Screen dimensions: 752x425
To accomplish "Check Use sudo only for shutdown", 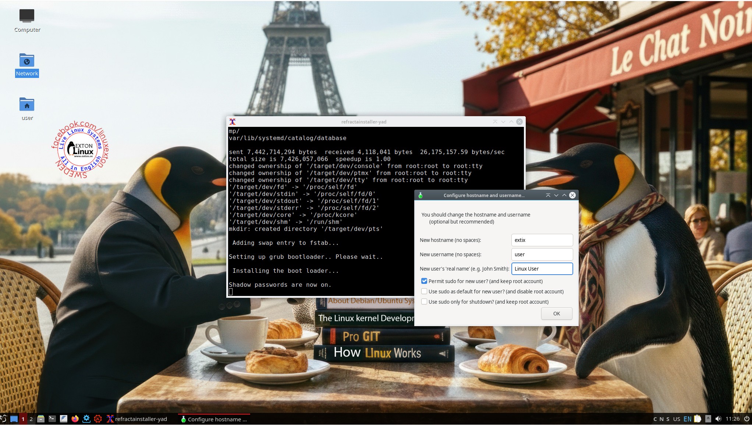I will [424, 301].
